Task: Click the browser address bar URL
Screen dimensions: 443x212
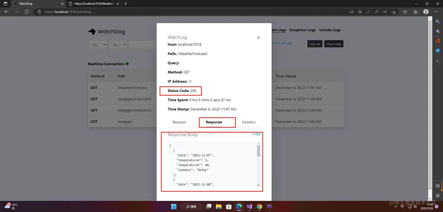Action: coord(68,12)
